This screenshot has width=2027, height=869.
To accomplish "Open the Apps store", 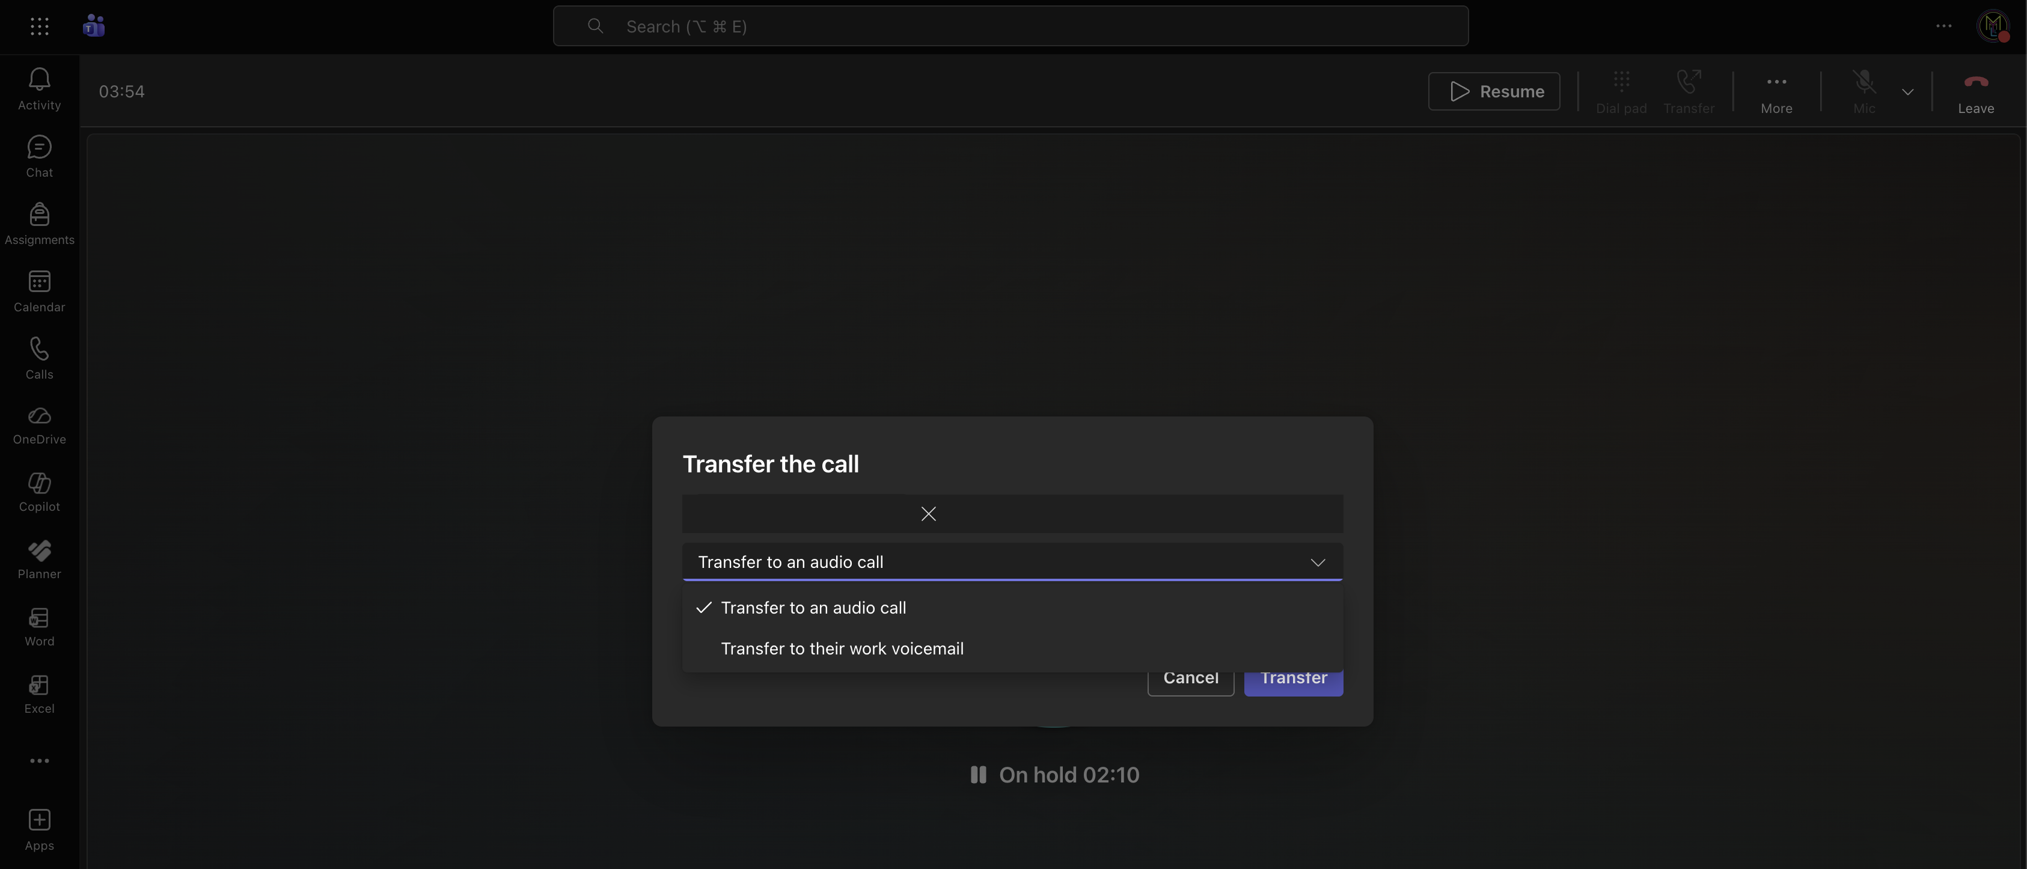I will [x=39, y=830].
